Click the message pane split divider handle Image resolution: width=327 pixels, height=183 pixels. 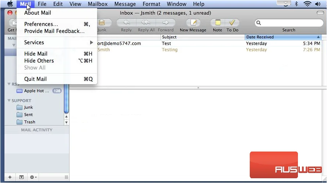pos(198,88)
